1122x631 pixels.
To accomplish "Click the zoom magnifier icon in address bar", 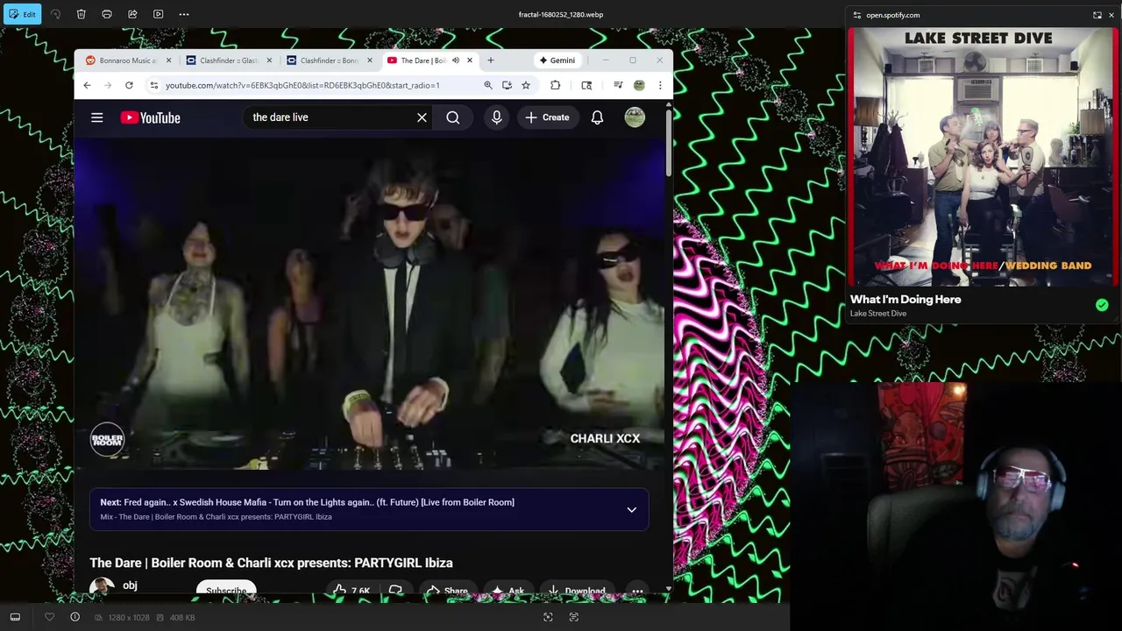I will pos(488,85).
